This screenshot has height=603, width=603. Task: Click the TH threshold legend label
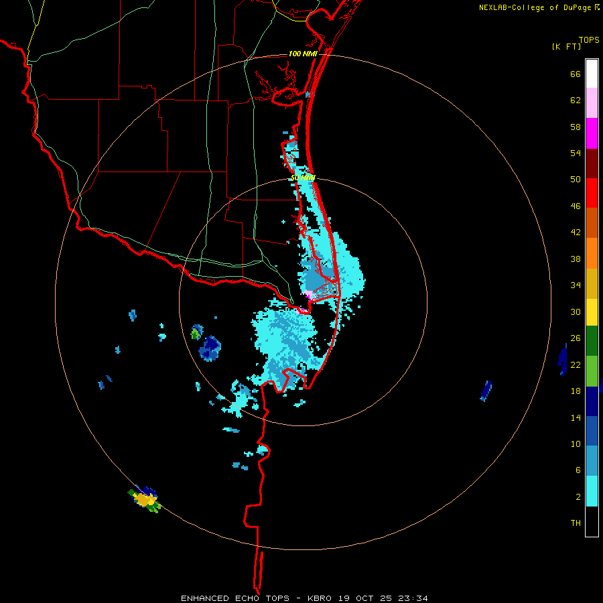coord(576,523)
